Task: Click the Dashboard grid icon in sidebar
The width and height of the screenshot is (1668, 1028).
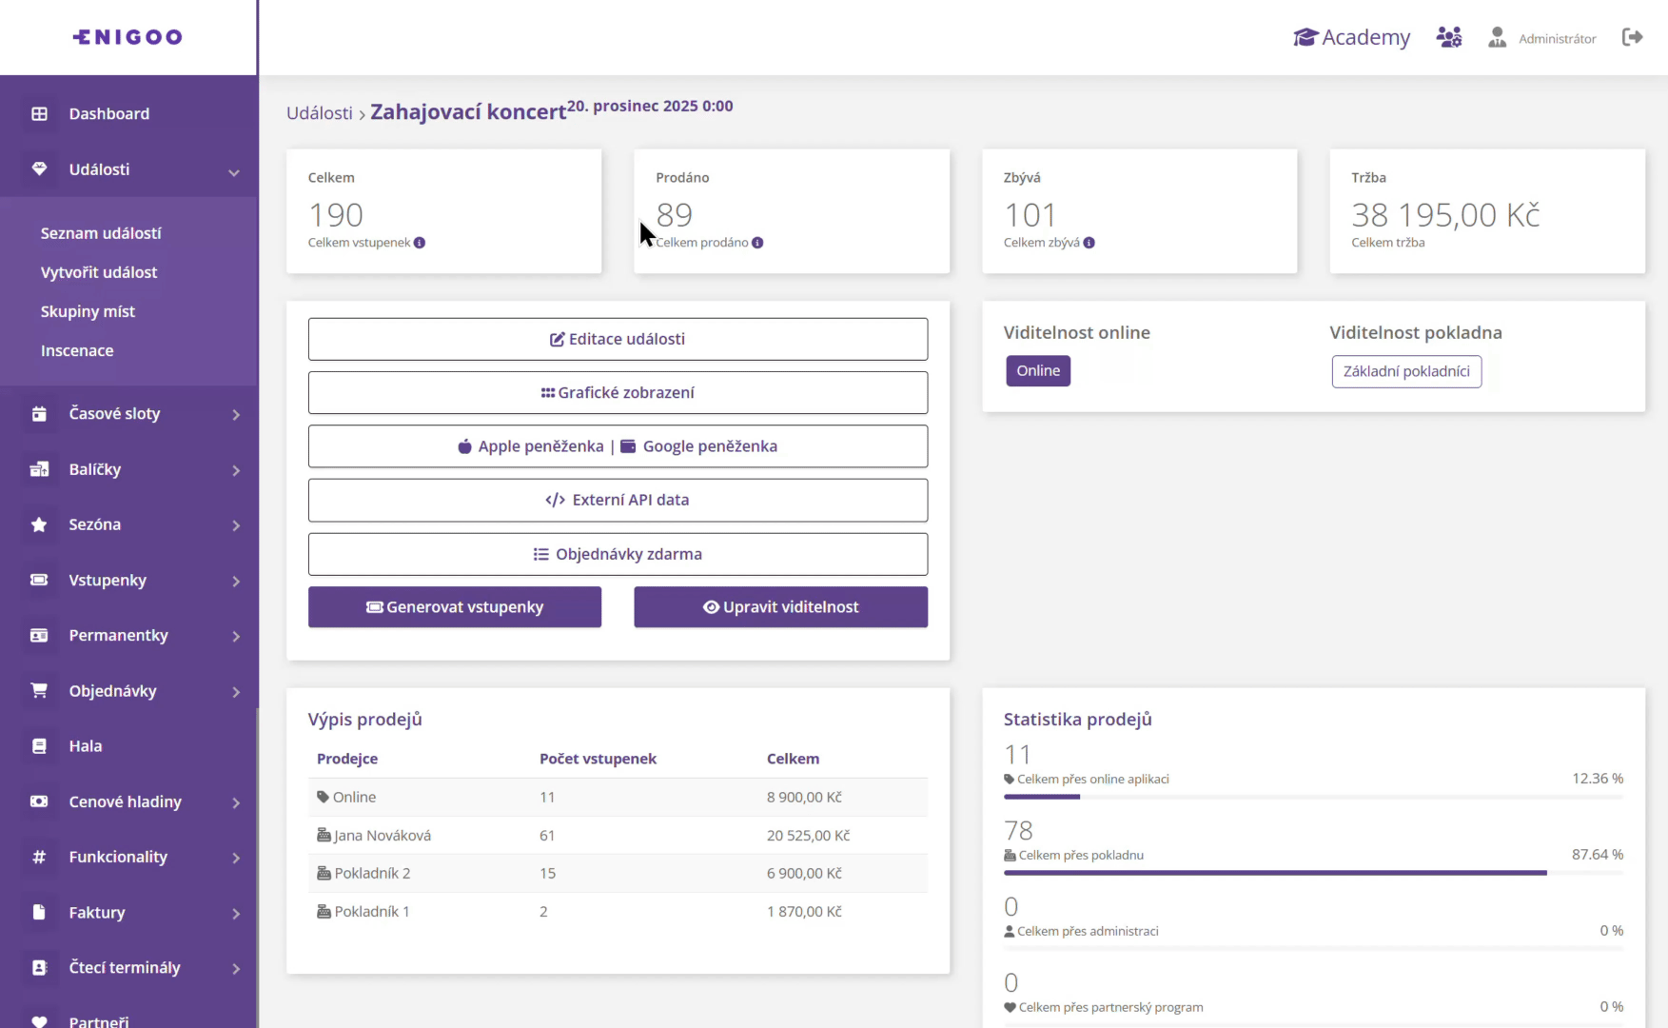Action: click(39, 114)
